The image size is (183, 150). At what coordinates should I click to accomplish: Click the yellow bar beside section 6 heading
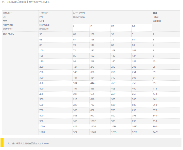[2, 143]
